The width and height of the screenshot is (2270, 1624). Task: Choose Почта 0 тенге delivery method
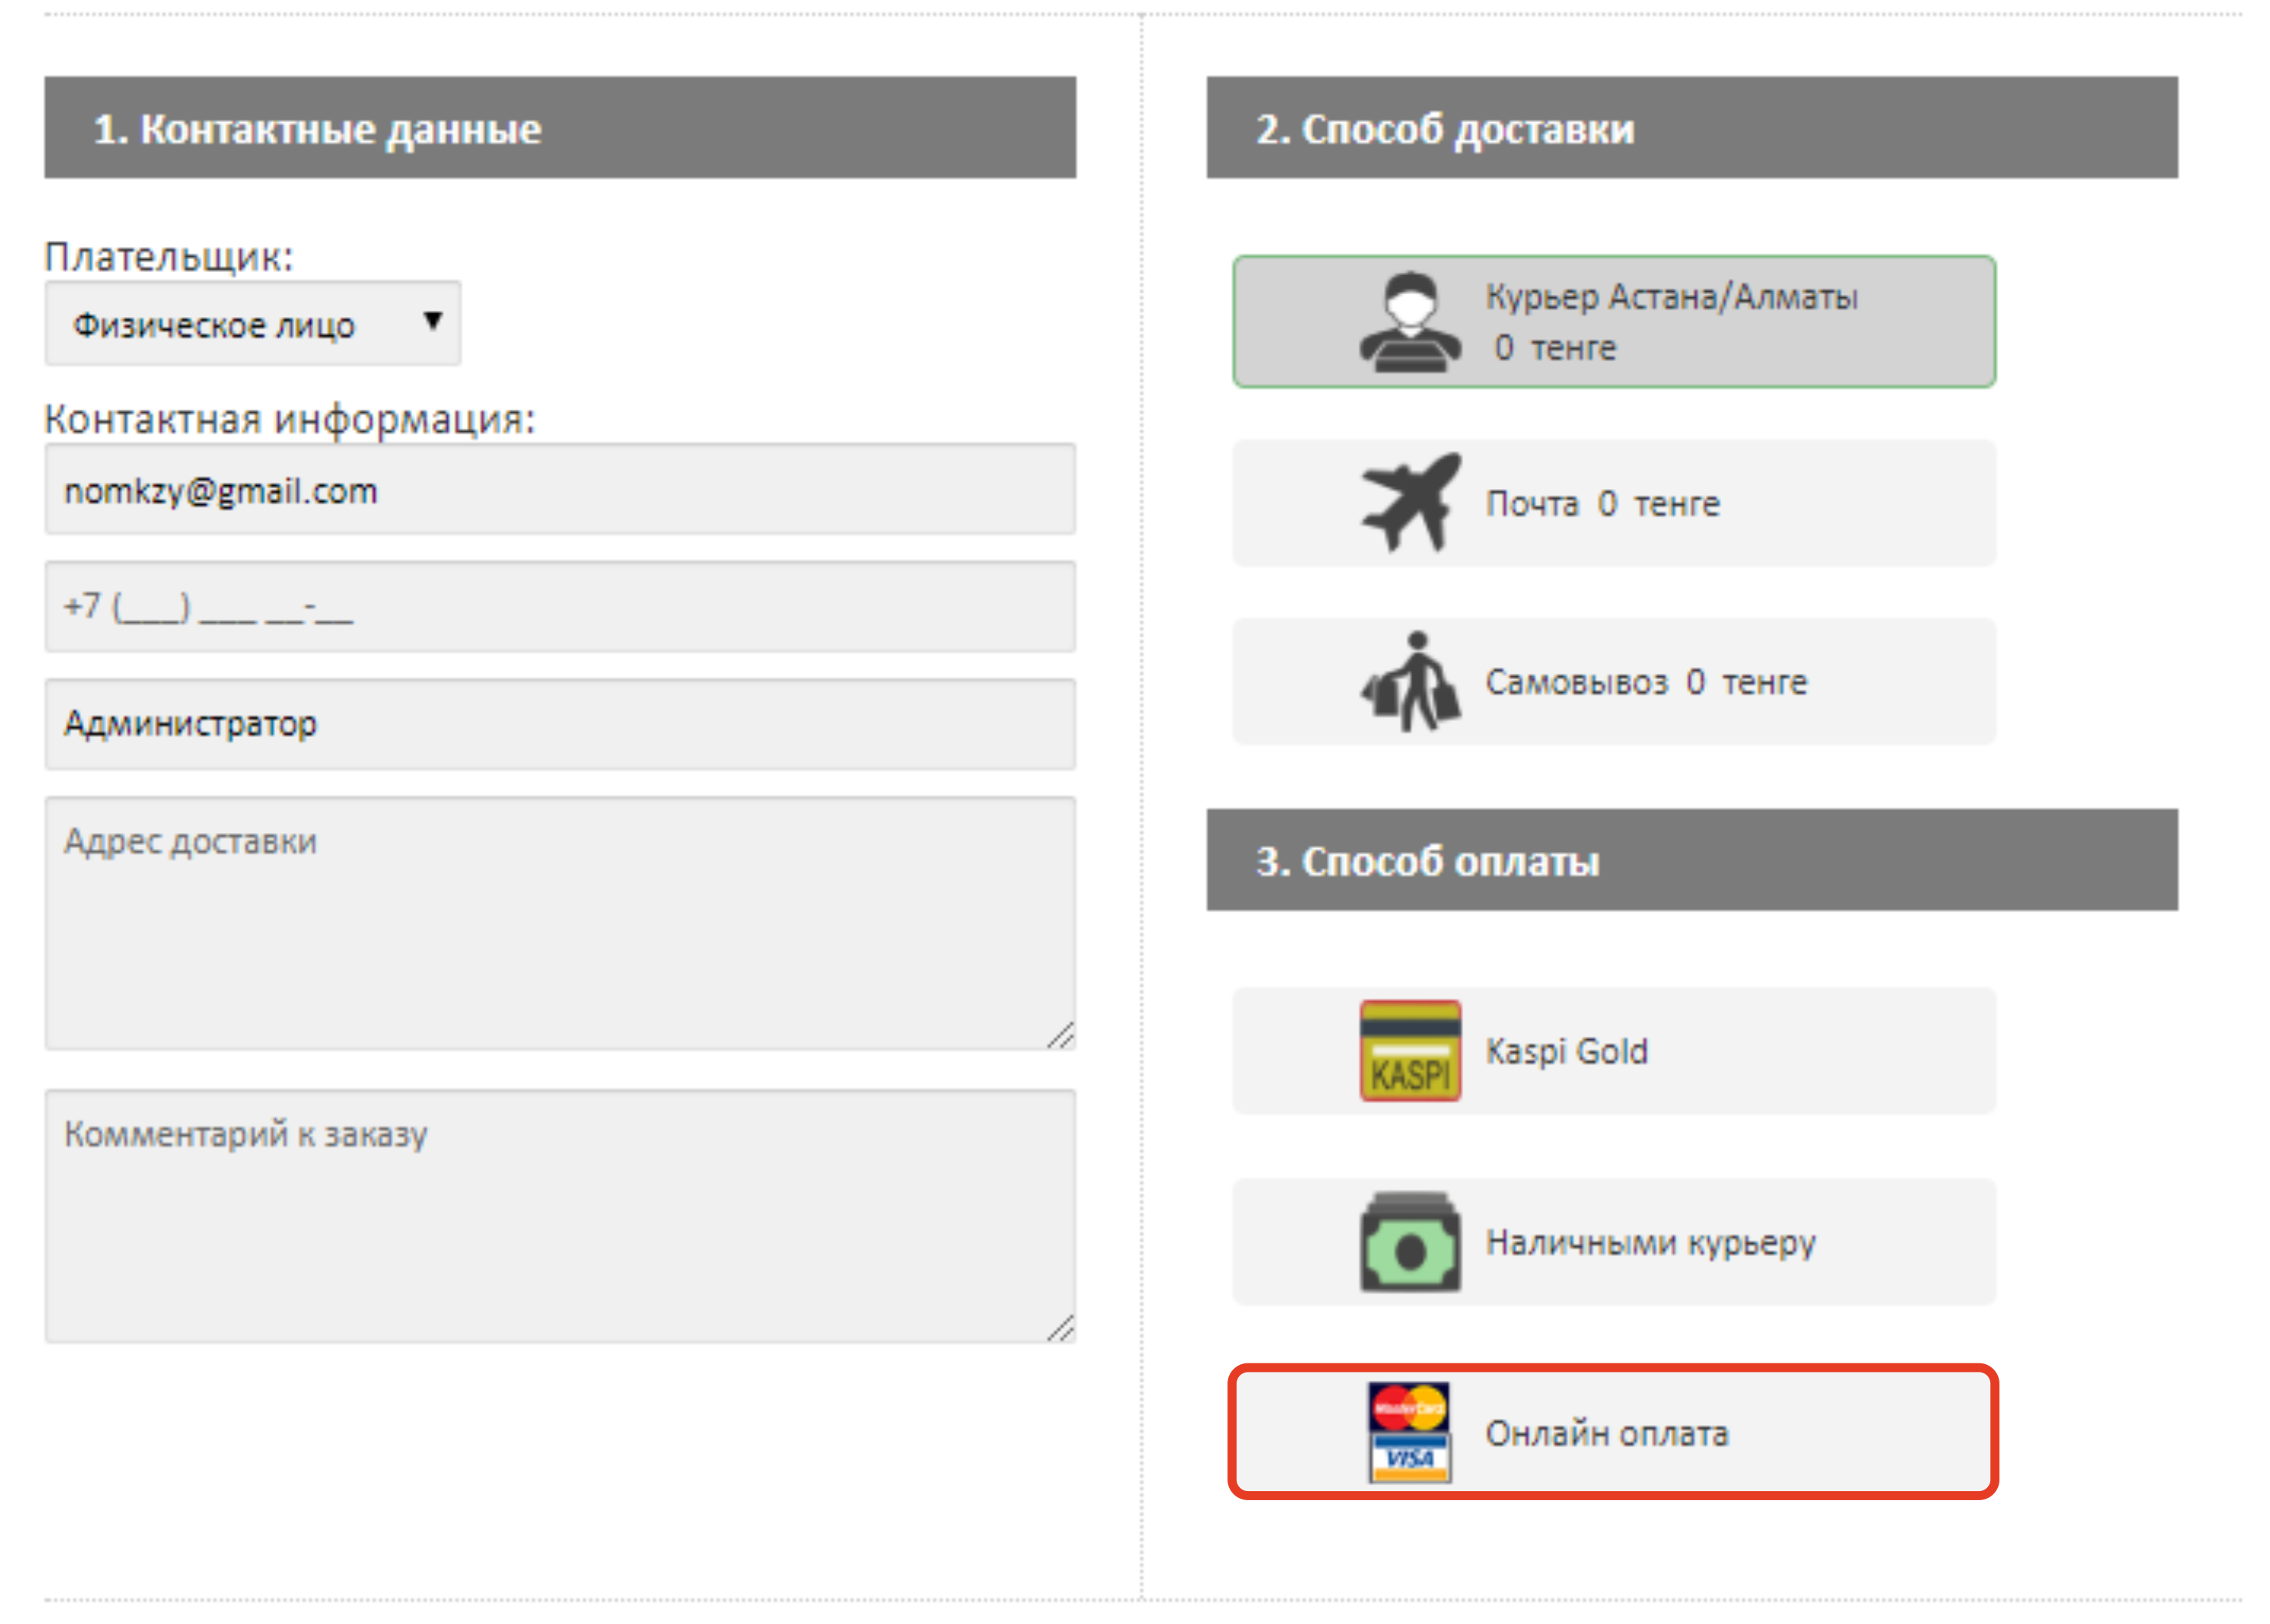pos(1614,503)
